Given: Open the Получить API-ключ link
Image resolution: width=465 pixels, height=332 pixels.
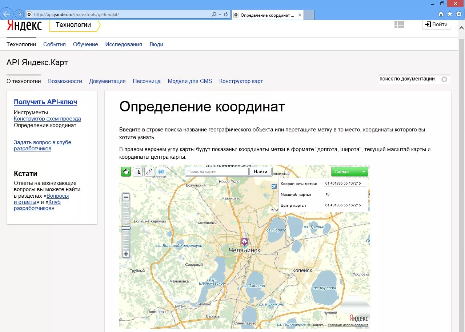Looking at the screenshot, I should (x=45, y=102).
